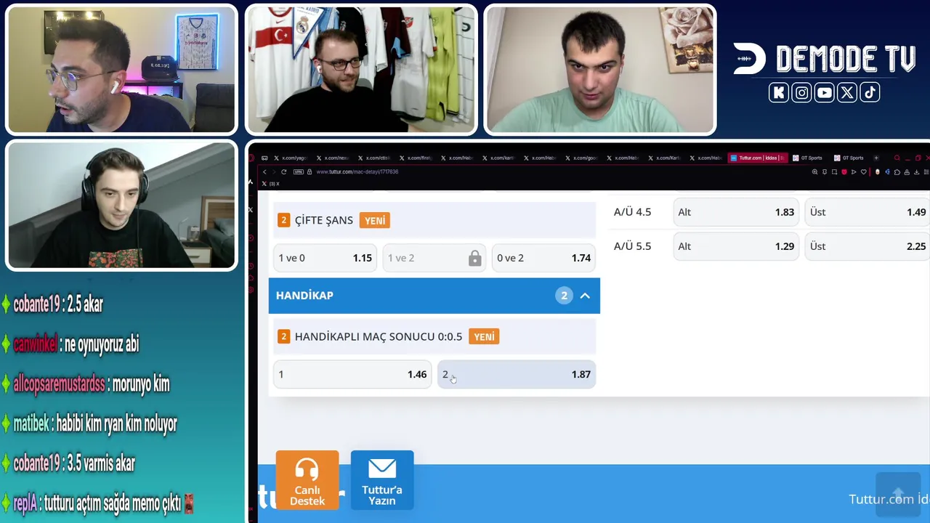Click webcam with jerseys hanging behind
Screen dimensions: 930x523
(361, 70)
